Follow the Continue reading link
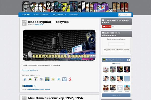151x100 pixels. (30, 70)
